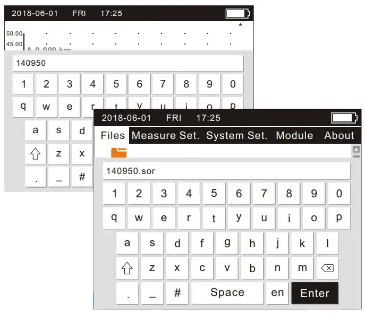Tap letter e on front keyboard
The image size is (365, 314).
point(164,218)
